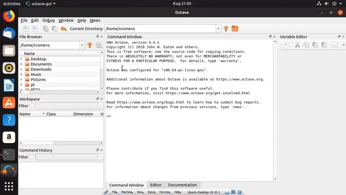Launch Firefox from the dock
346x195 pixels.
pos(9,16)
